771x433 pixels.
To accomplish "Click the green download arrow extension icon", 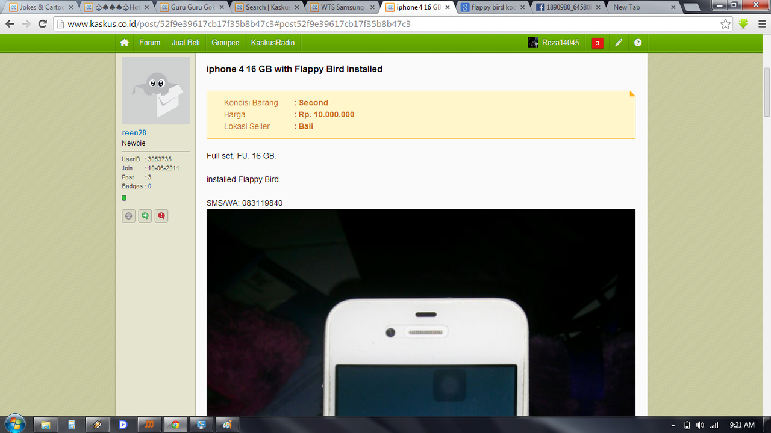I will coord(743,24).
